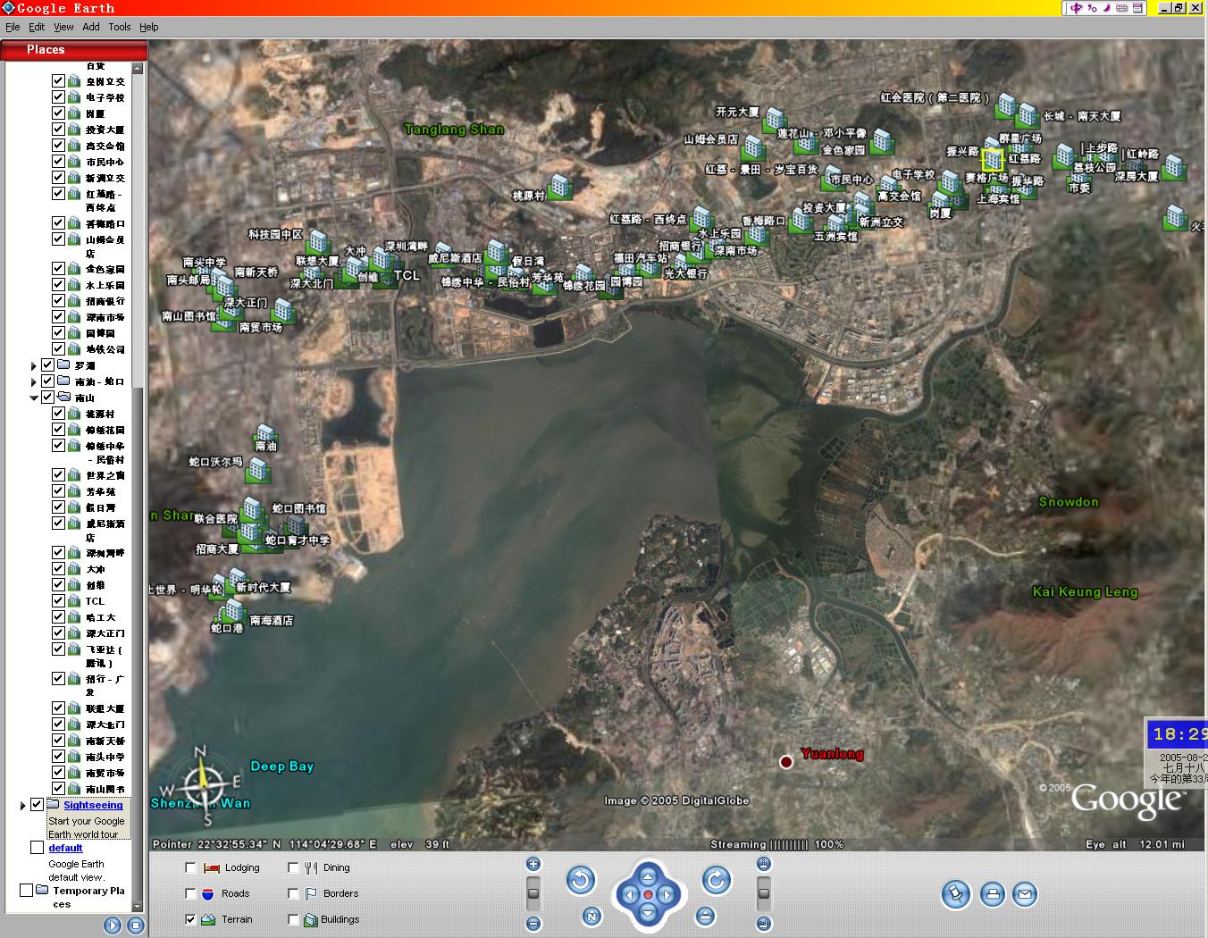The image size is (1208, 938).
Task: Check the default view checkbox
Action: pos(37,848)
